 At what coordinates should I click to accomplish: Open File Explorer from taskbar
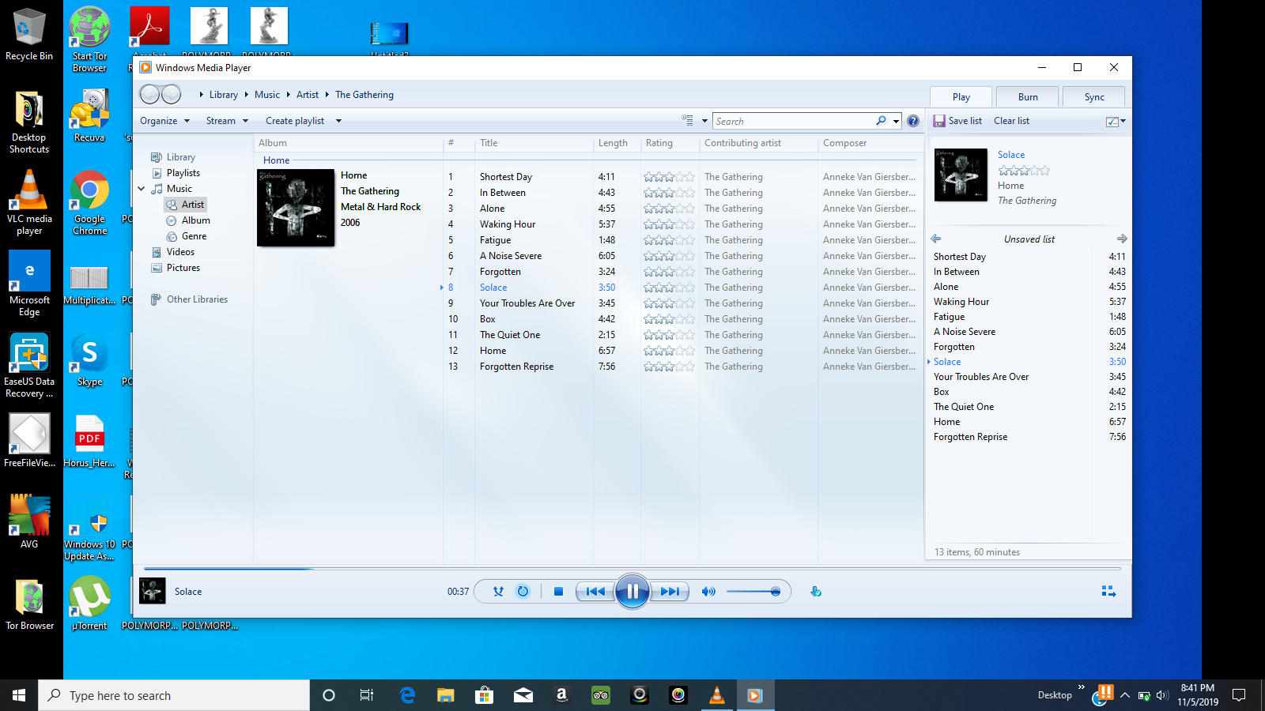click(x=446, y=695)
